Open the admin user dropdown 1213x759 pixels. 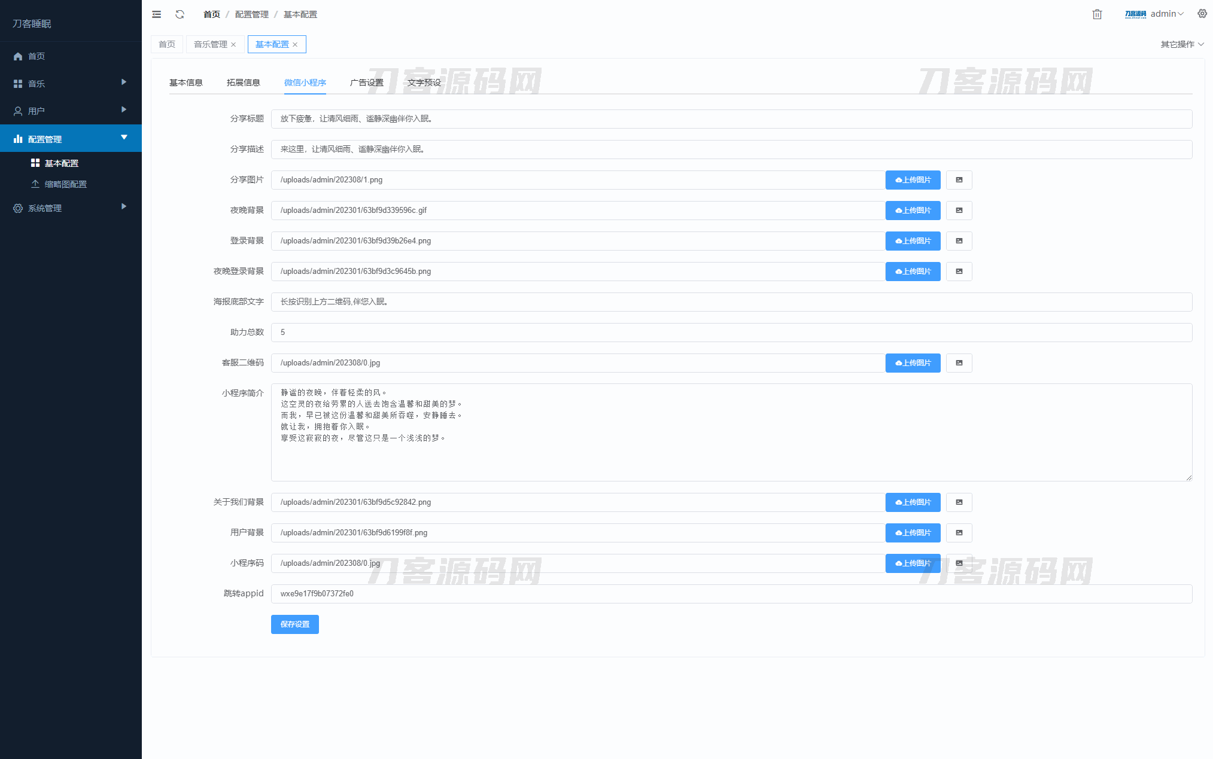[1165, 14]
